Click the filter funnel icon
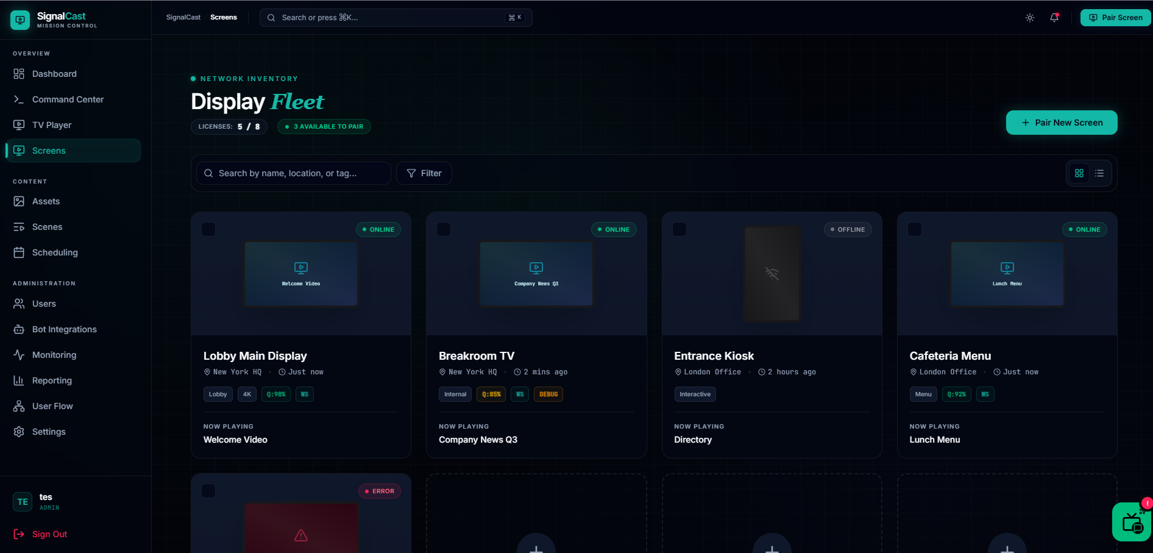Screen dimensions: 1153x553 411,173
